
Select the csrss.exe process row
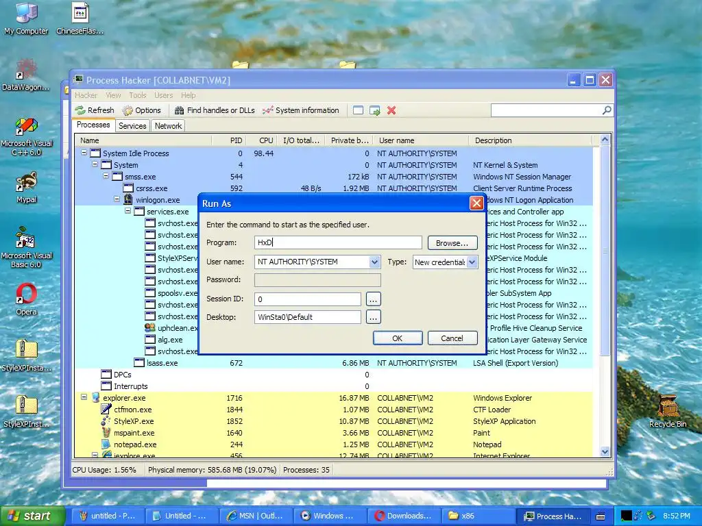[334, 188]
